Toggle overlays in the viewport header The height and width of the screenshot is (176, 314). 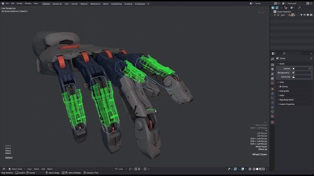(243, 169)
